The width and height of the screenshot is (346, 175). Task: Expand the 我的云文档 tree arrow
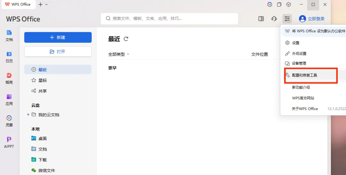click(x=28, y=115)
